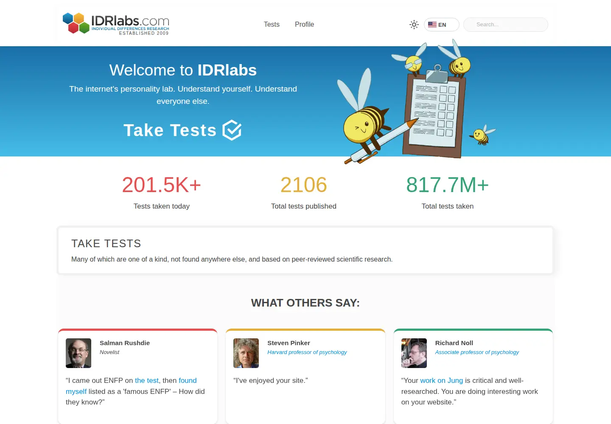Click the 'Novelist' subtitle under Salman Rushdie

(109, 352)
